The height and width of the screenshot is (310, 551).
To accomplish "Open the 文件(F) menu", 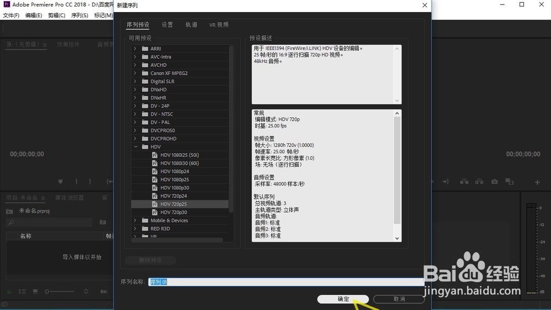I will 11,15.
